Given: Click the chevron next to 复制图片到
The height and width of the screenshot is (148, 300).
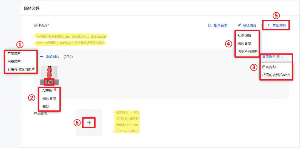Looking at the screenshot, I should [x=282, y=57].
